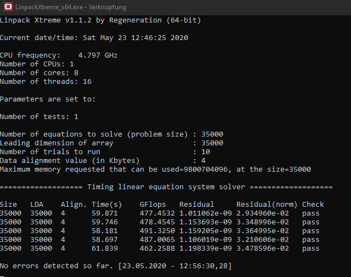Click the 491.3250 GFlops result
This screenshot has width=351, height=277.
pos(157,230)
